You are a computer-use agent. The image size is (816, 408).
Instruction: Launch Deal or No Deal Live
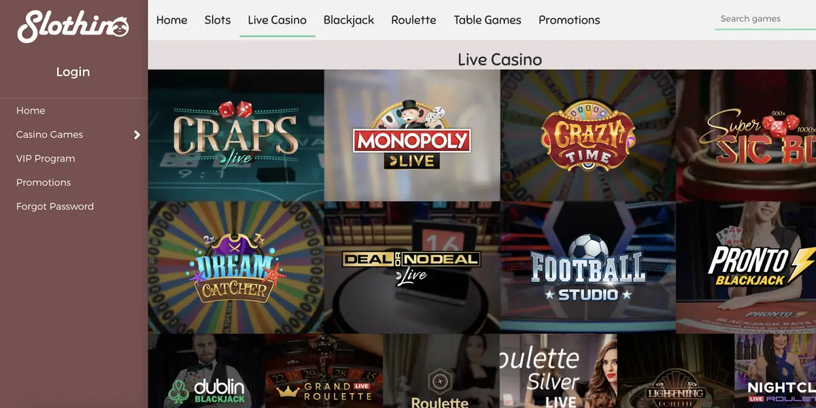[412, 267]
